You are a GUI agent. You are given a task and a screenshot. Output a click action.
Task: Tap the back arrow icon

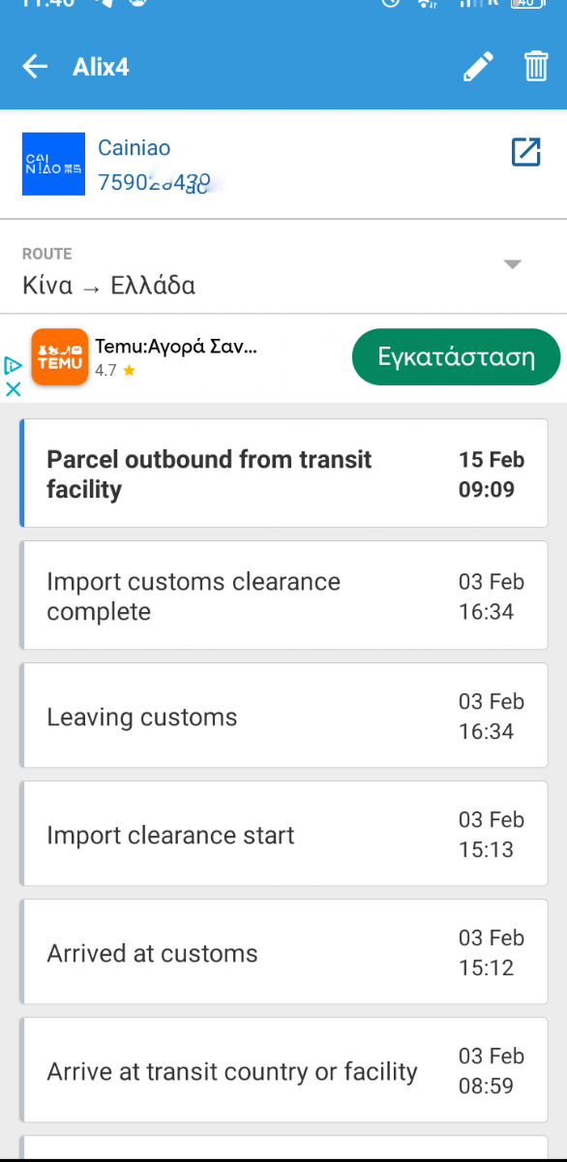pos(35,67)
